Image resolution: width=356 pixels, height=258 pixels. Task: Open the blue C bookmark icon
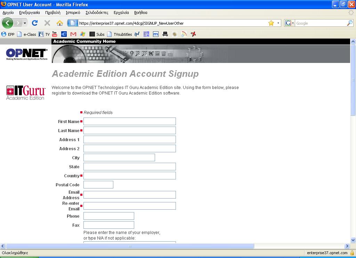click(x=64, y=34)
